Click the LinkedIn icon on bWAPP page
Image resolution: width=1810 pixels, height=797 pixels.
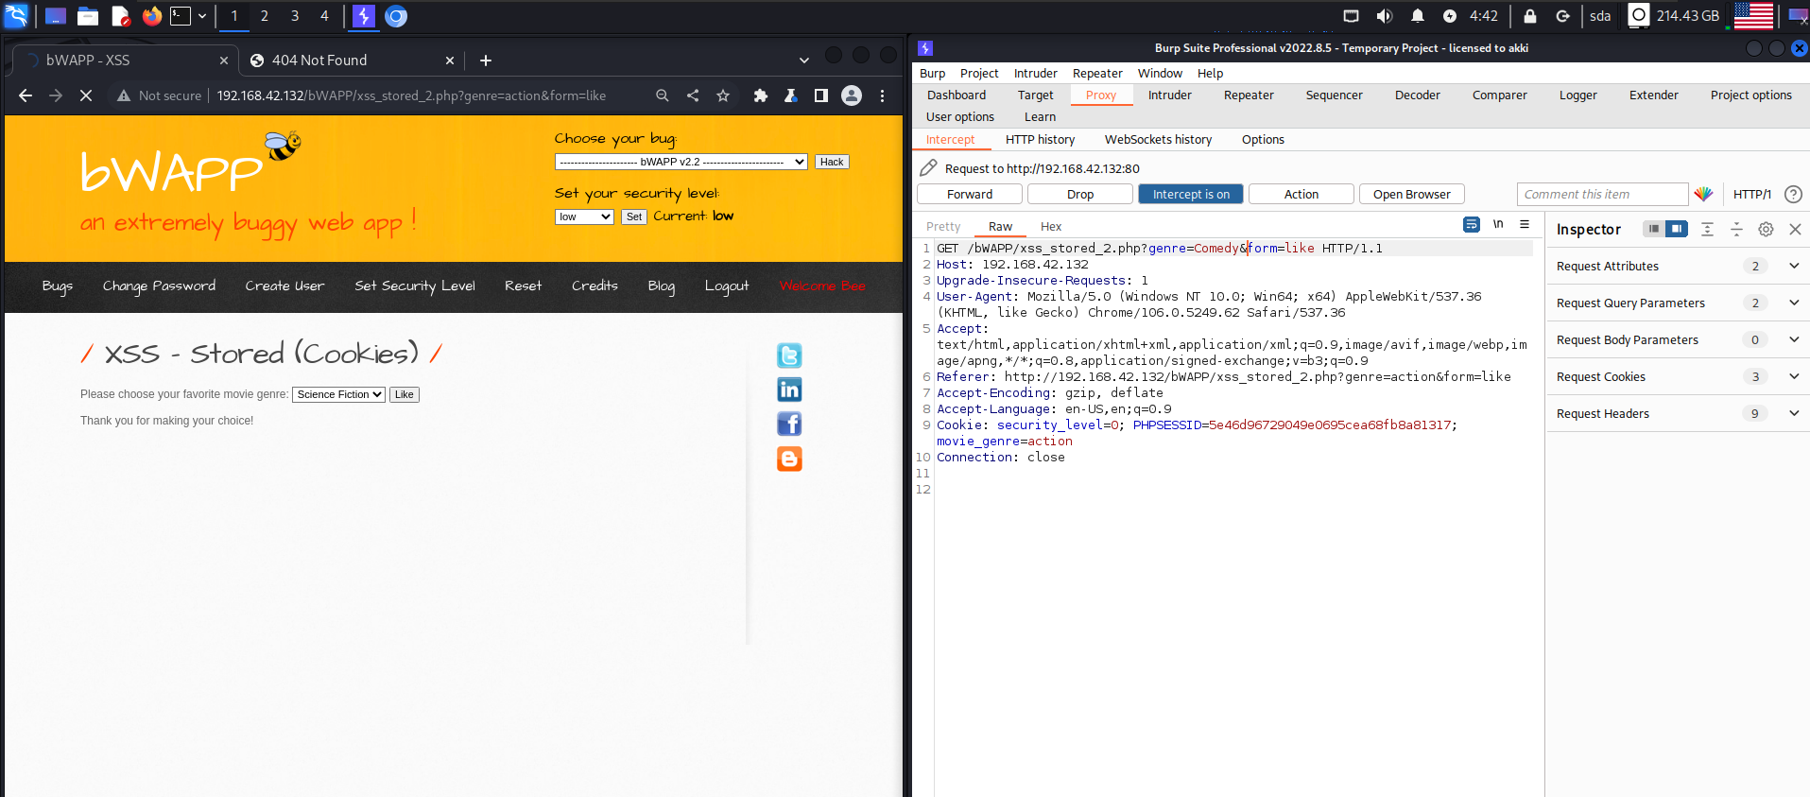pyautogui.click(x=789, y=390)
